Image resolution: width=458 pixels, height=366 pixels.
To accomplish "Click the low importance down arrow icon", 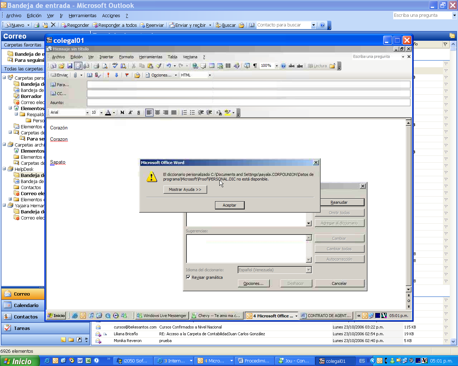I will click(116, 75).
